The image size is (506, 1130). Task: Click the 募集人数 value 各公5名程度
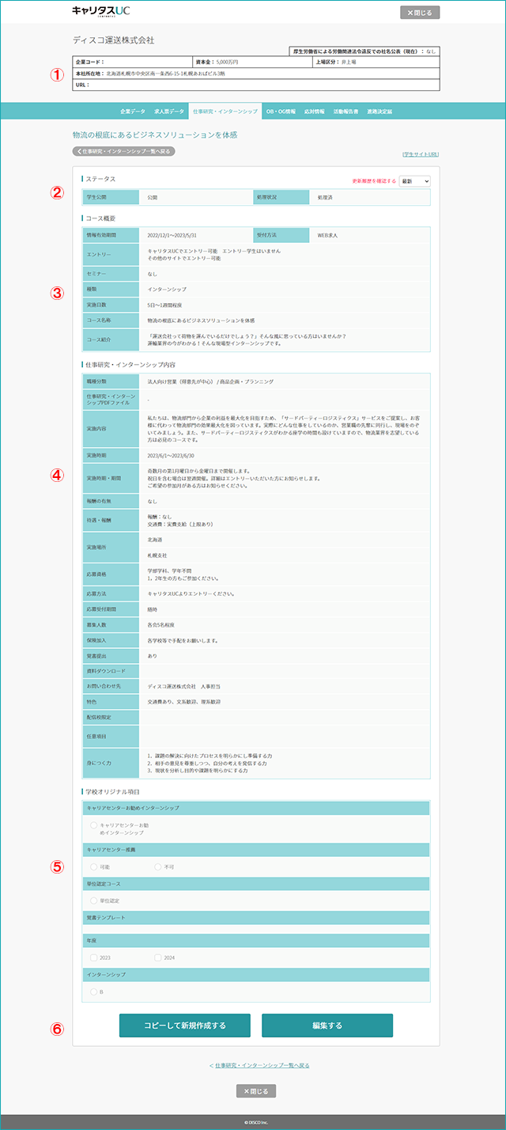pos(163,625)
